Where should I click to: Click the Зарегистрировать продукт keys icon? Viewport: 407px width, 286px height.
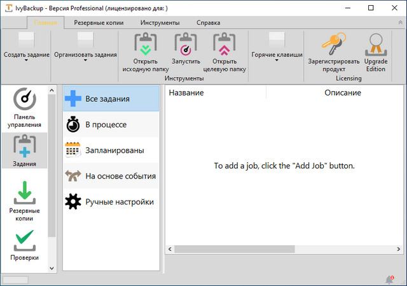click(334, 46)
